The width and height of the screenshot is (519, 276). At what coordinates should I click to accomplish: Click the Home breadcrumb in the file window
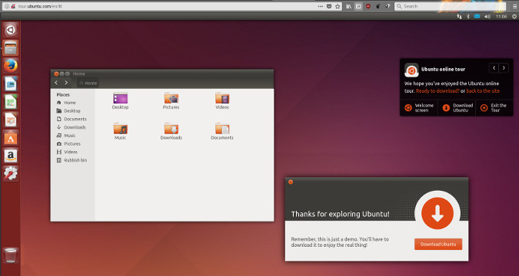(88, 84)
